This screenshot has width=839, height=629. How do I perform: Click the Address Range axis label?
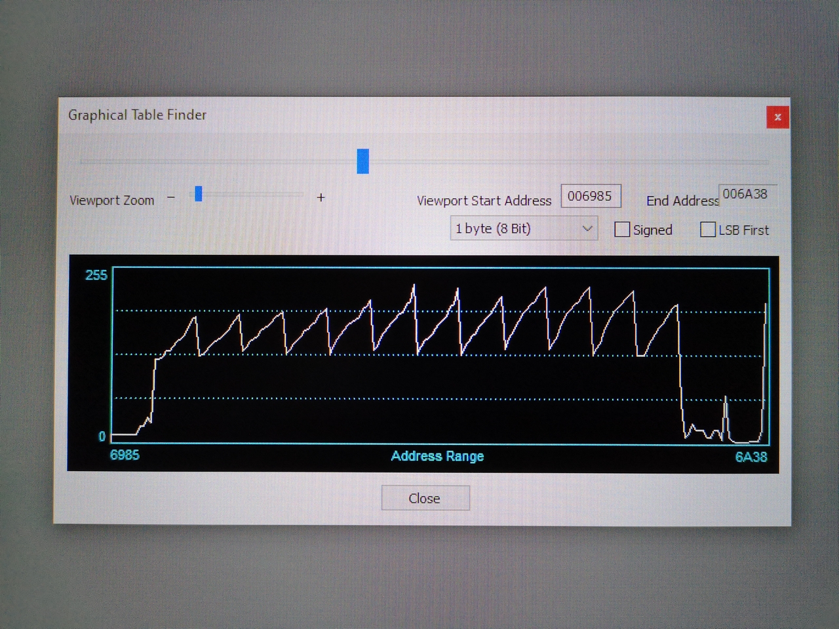437,456
